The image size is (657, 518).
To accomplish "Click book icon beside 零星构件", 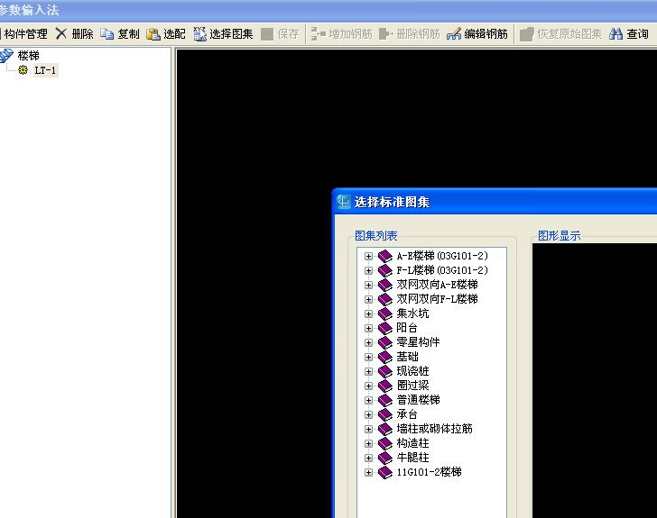I will pyautogui.click(x=384, y=342).
